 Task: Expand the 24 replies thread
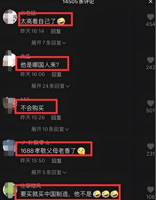click(51, 86)
